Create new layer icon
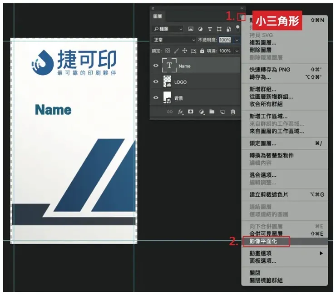Image resolution: width=336 pixels, height=295 pixels. pos(222,112)
